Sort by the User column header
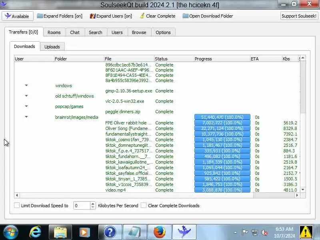 [34, 59]
